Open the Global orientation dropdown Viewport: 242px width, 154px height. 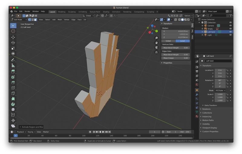pos(88,16)
